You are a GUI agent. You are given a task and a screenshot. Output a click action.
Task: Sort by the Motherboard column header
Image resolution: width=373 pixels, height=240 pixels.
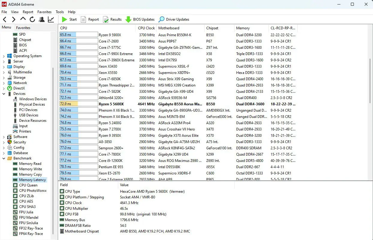(181, 28)
